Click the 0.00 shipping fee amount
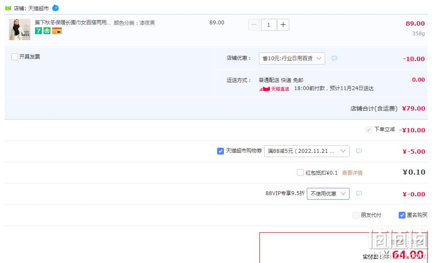 pyautogui.click(x=418, y=79)
